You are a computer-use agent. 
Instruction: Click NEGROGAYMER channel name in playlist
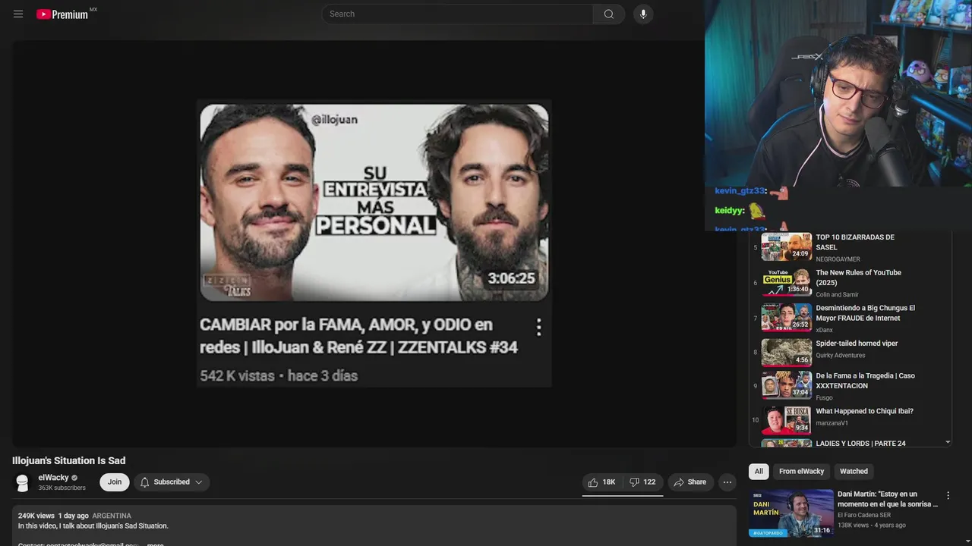[838, 259]
